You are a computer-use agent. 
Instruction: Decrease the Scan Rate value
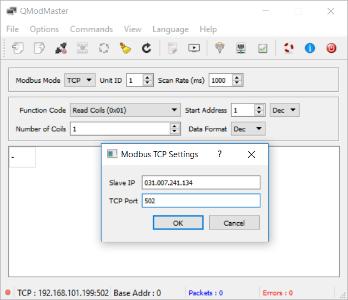point(237,83)
